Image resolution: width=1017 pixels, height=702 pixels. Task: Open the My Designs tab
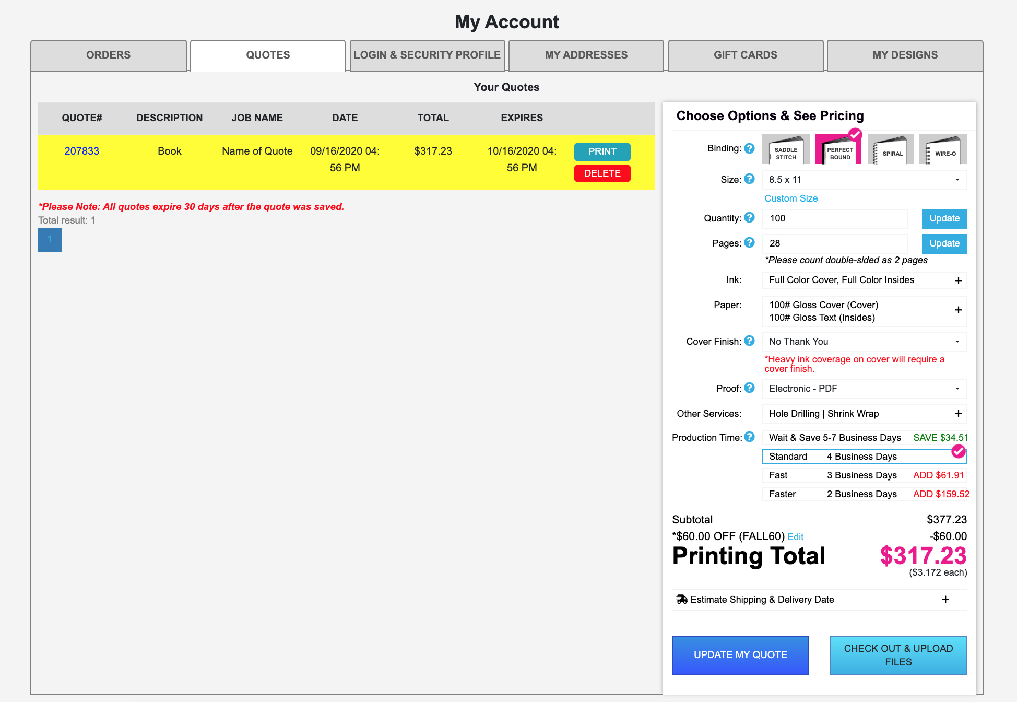pos(905,55)
